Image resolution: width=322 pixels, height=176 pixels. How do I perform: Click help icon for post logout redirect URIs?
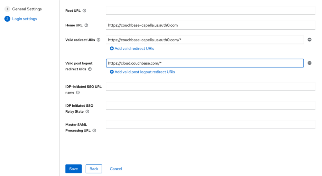[x=90, y=69]
